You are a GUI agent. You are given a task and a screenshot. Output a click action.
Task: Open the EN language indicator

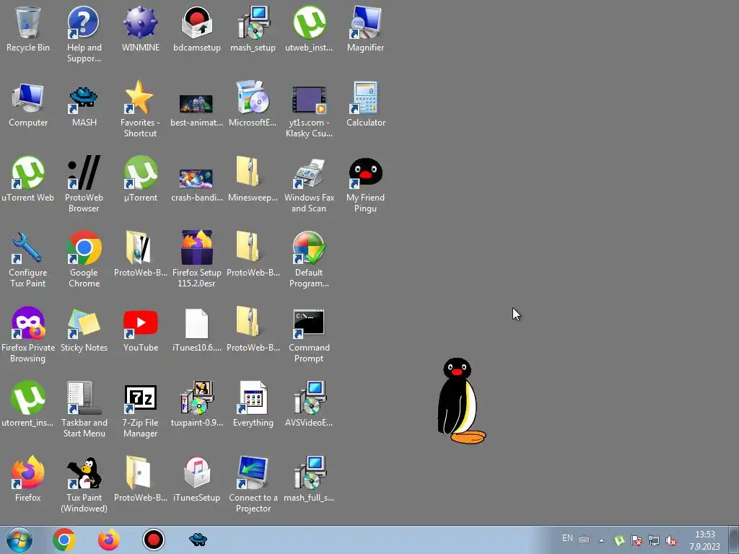click(567, 538)
